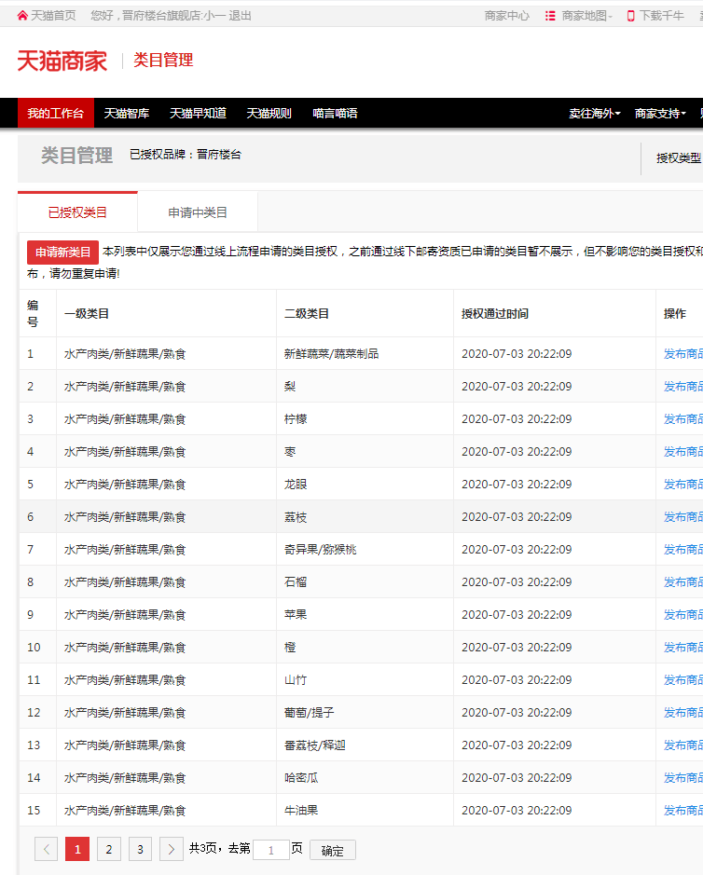This screenshot has height=875, width=703.
Task: Click 发布商品 for the 番荔枝/释迦 row
Action: [x=683, y=745]
